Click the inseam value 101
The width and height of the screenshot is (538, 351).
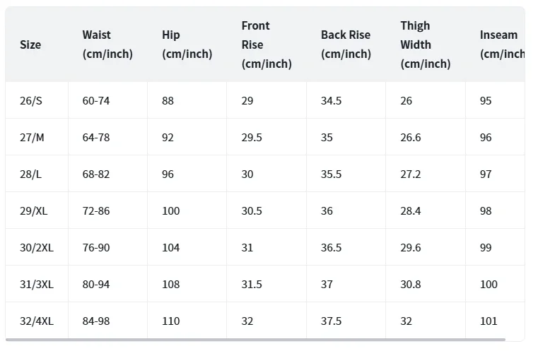489,321
